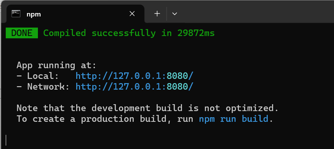
Task: Click the blue "npm run build" command text
Action: click(x=234, y=119)
